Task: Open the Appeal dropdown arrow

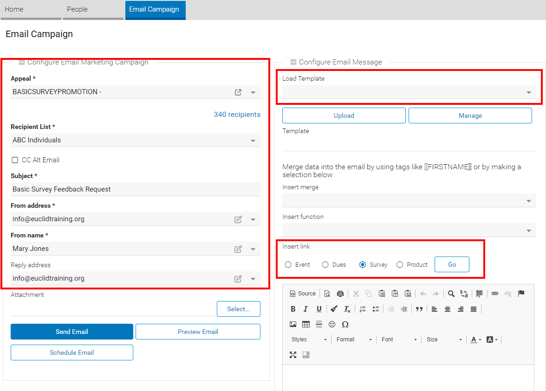Action: coord(253,92)
